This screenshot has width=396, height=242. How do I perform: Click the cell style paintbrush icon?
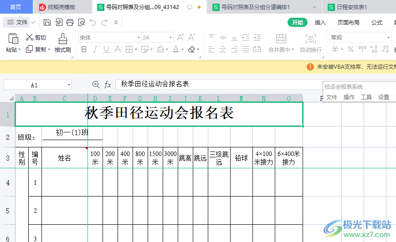coord(145,49)
